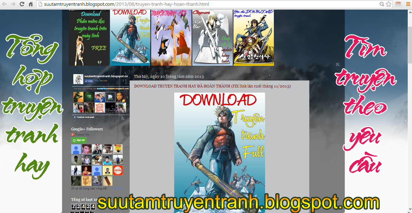Open the 'Truyện tranh HOT' banner
Screen dimensions: 412x213
tap(171, 38)
